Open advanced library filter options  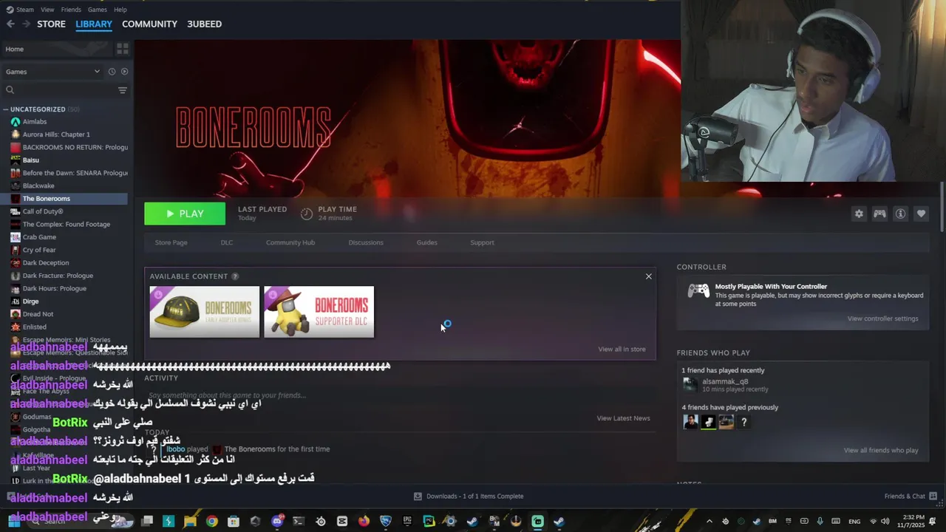[x=123, y=90]
